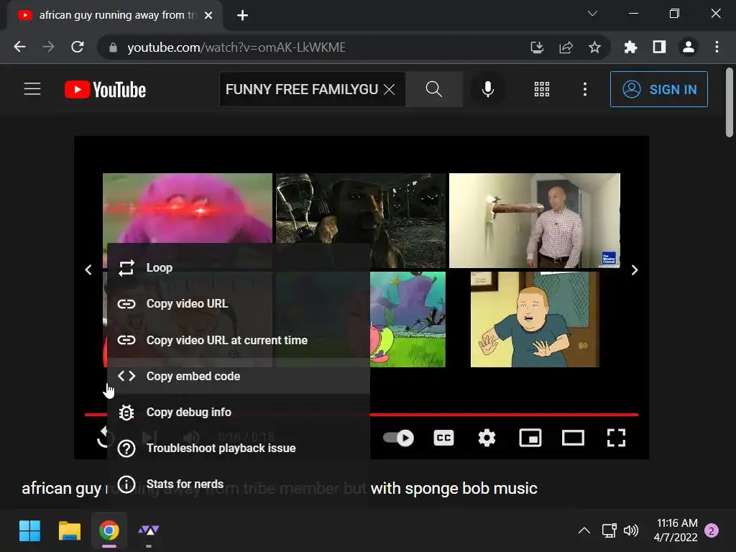
Task: Open Chrome extensions puzzle icon
Action: [630, 47]
